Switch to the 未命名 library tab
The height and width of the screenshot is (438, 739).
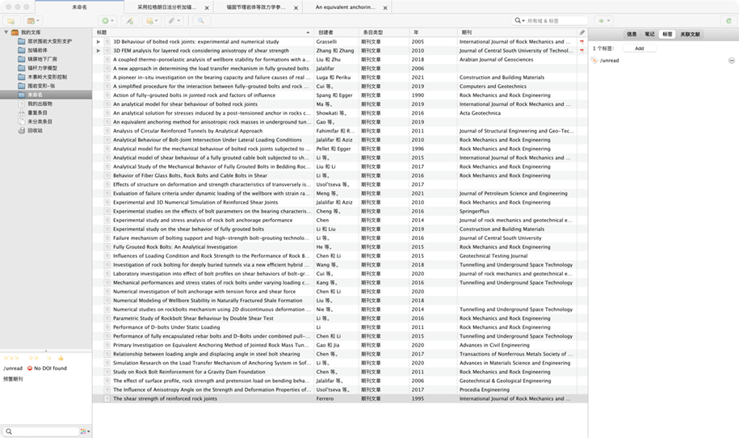point(79,7)
